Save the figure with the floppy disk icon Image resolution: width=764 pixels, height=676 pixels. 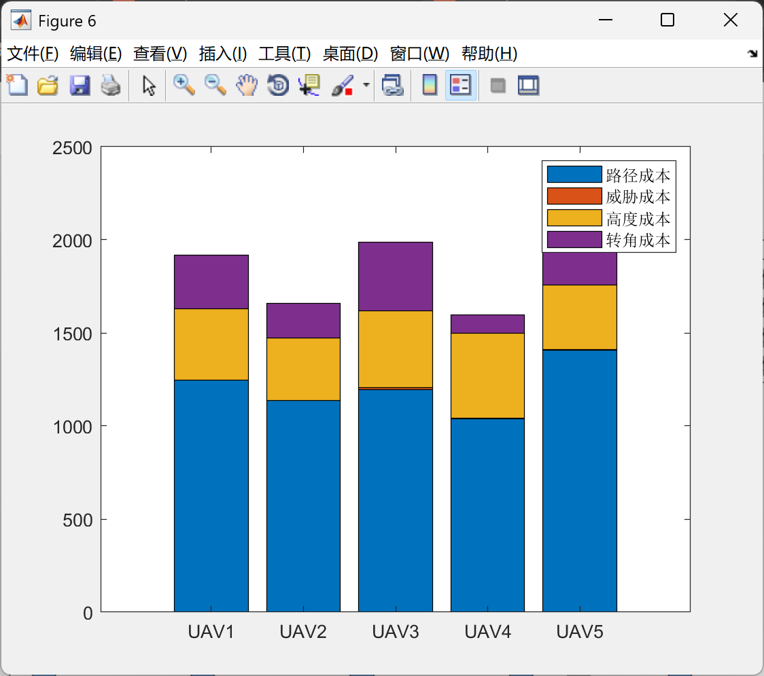80,85
